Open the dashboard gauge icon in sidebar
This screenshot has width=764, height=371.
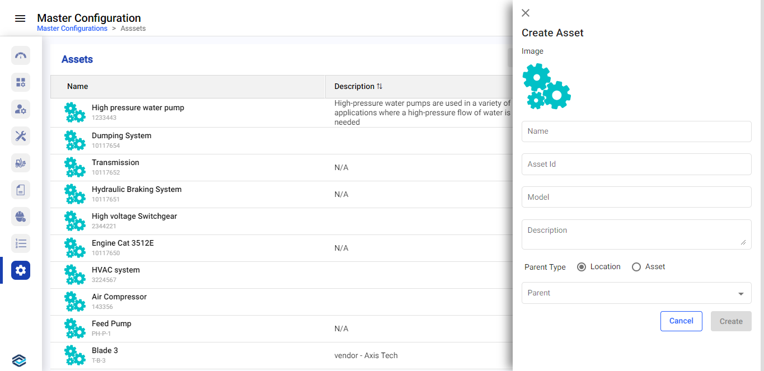[x=21, y=55]
